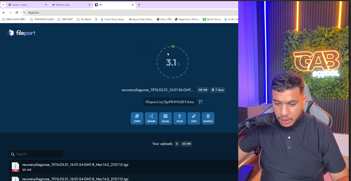Open a new browser tab
Image resolution: width=351 pixels, height=181 pixels.
pyautogui.click(x=139, y=5)
